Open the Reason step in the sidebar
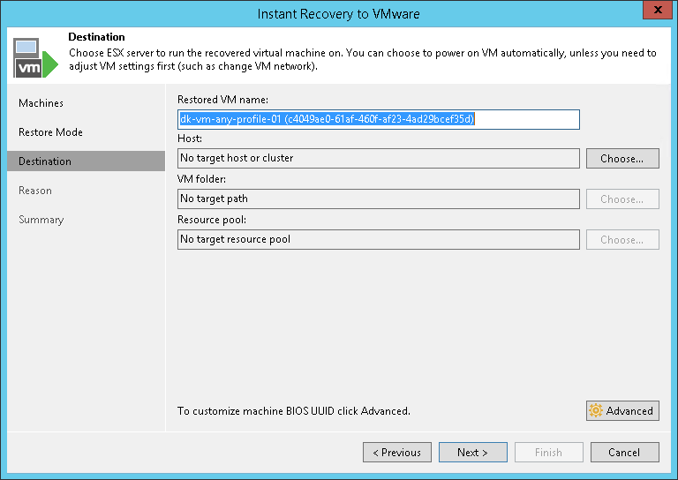Screen dimensions: 678x480 coord(35,191)
